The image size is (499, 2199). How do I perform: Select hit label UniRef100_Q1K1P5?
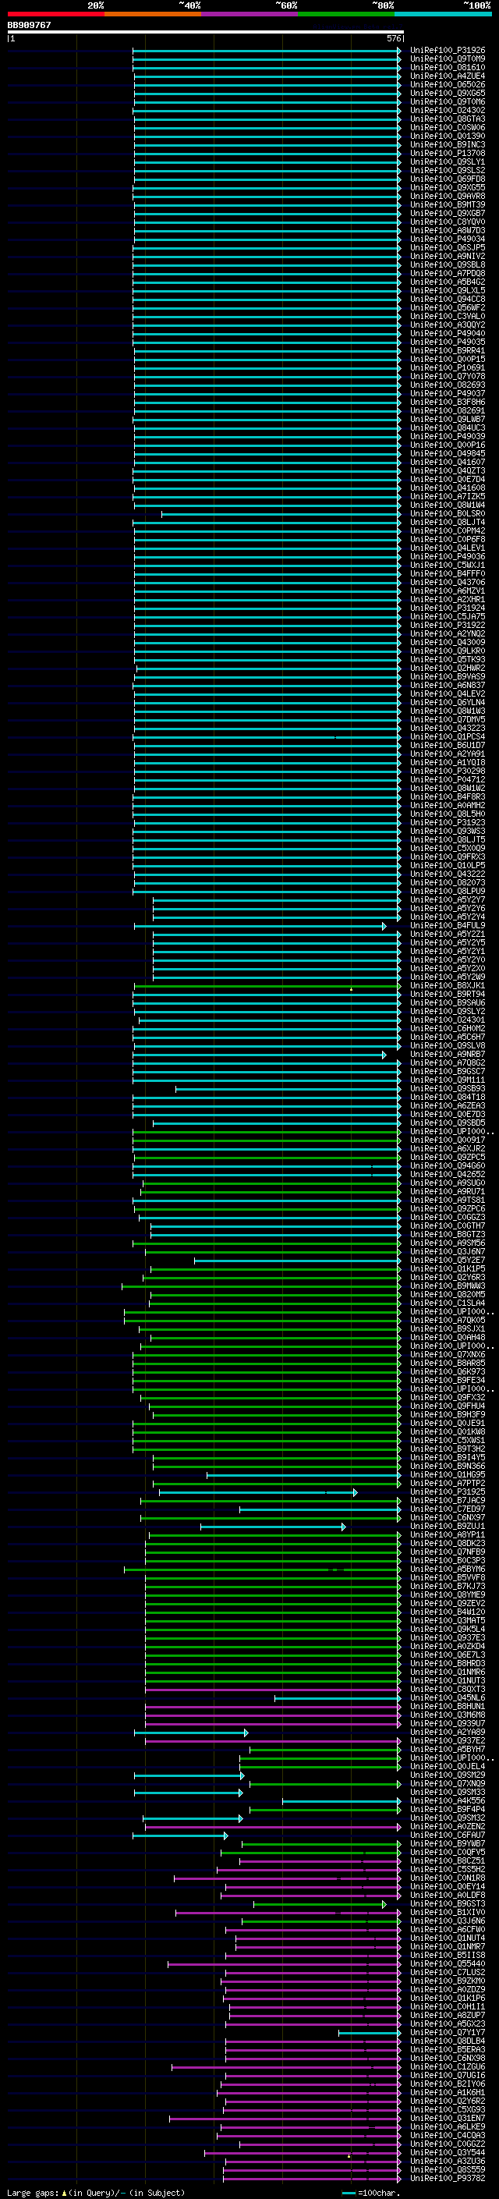point(448,1269)
